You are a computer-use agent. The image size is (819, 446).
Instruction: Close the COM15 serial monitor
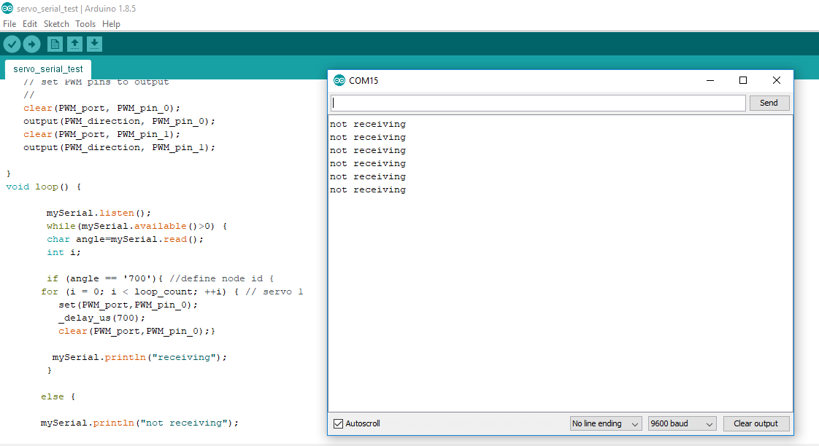point(777,80)
